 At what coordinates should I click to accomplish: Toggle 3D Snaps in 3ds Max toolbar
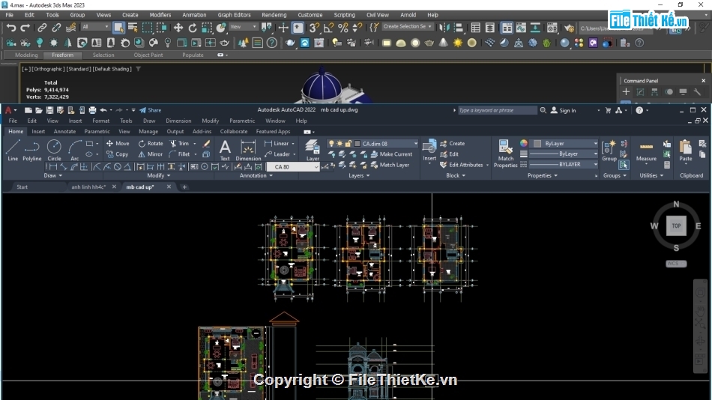[313, 28]
